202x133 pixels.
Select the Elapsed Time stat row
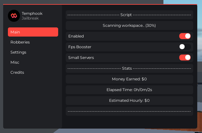pos(129,90)
